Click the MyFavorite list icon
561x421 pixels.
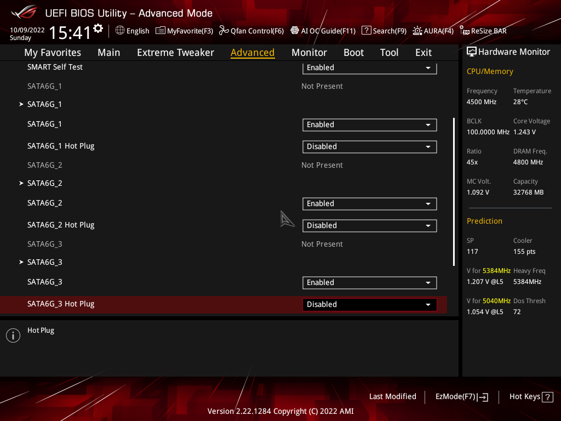(x=161, y=31)
